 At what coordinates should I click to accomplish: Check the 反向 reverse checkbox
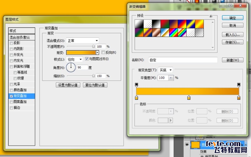click(x=103, y=52)
